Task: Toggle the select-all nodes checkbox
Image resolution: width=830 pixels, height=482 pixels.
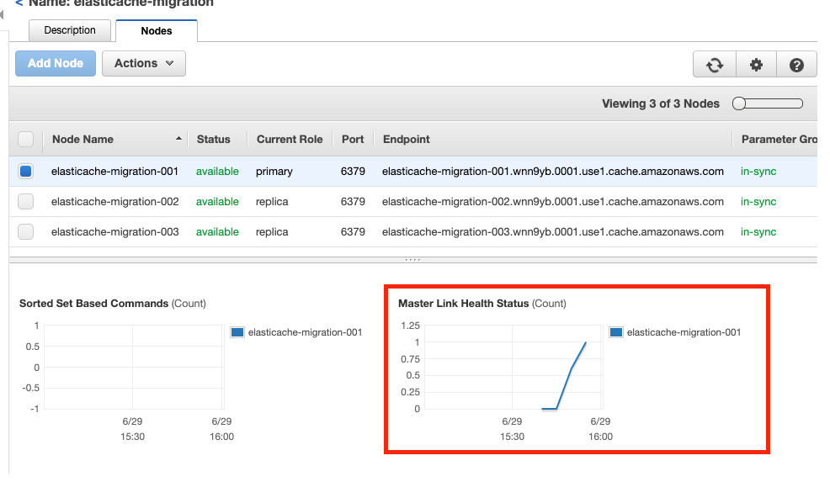Action: tap(25, 139)
